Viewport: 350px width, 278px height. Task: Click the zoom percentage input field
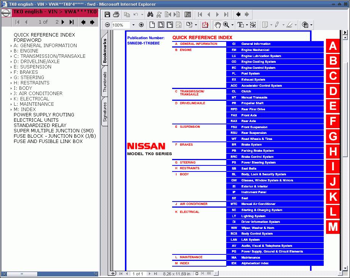tap(120, 25)
